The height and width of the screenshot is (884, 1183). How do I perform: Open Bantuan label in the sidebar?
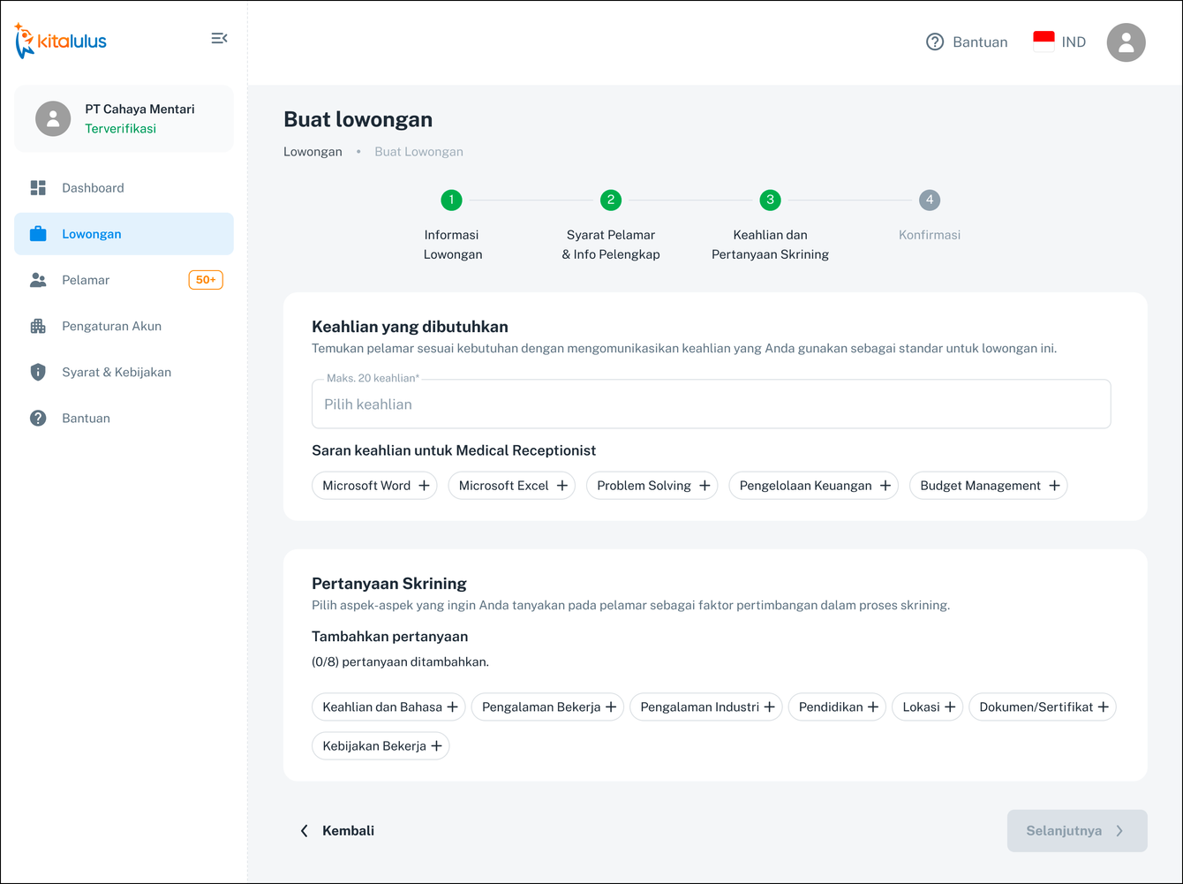click(x=86, y=419)
